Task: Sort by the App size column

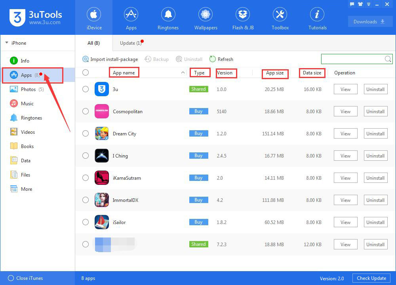Action: click(275, 73)
